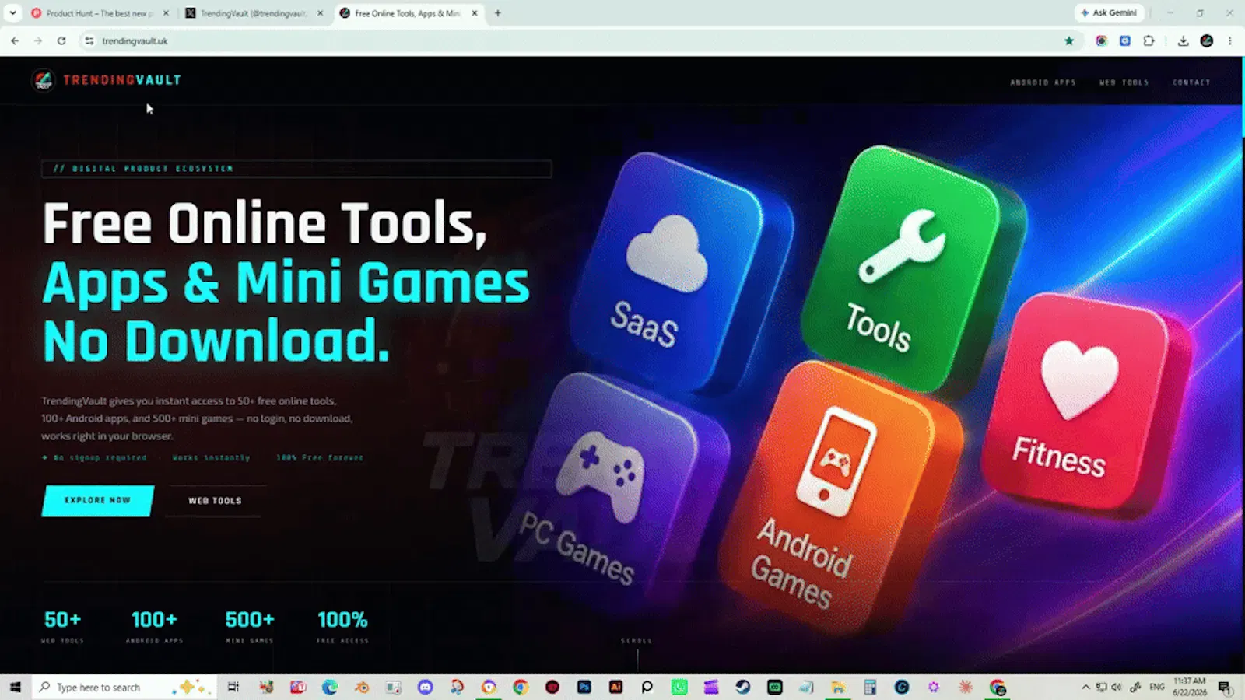Open the Downloads icon in Chrome toolbar
Viewport: 1245px width, 700px height.
click(1183, 40)
